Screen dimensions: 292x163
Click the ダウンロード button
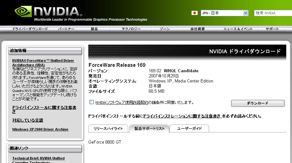258,103
